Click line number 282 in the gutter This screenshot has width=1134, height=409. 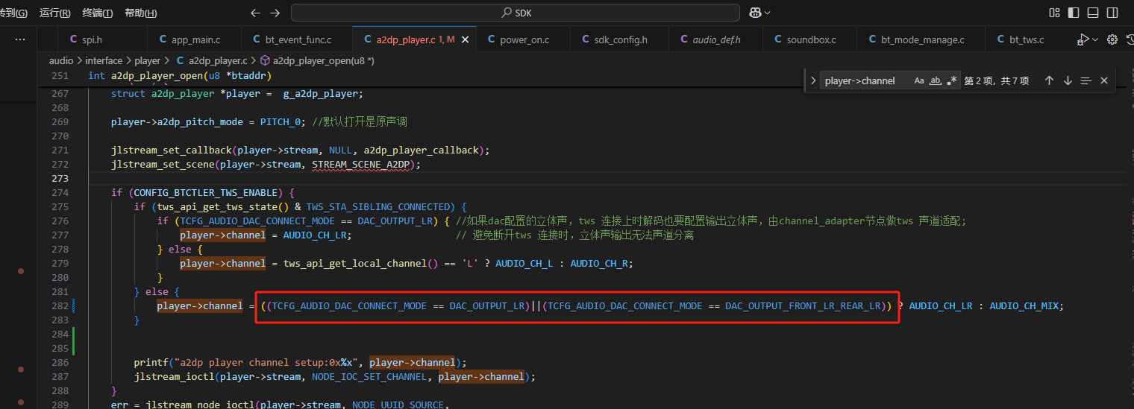(x=60, y=306)
